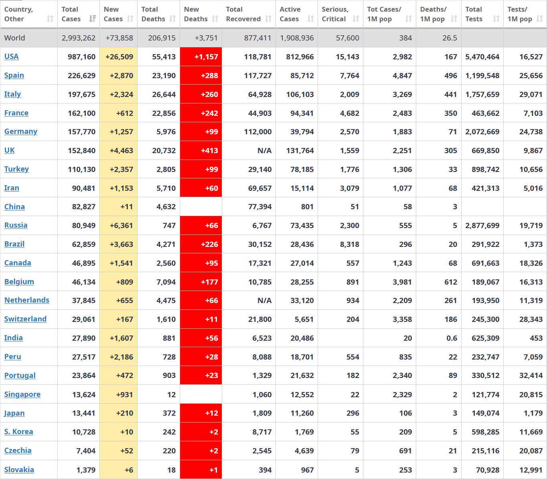Click sort icon in Tests/1M pop header
Screen dimensions: 547x479
[540, 19]
